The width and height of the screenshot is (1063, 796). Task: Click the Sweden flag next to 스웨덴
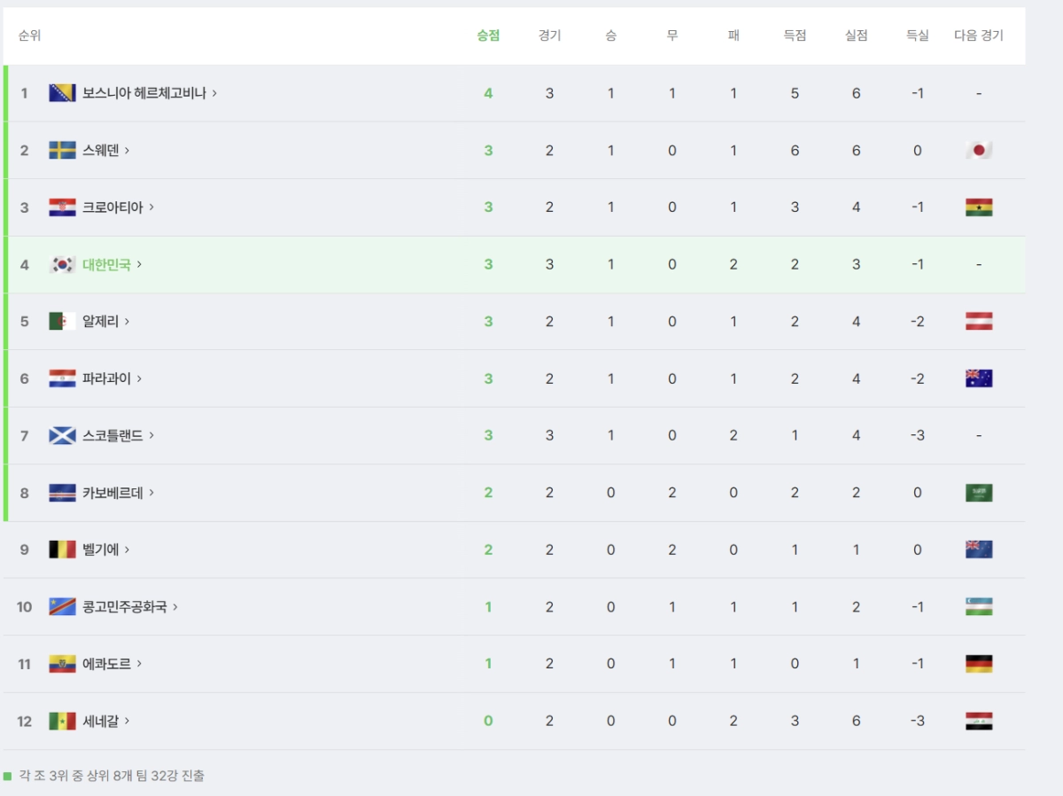coord(62,150)
